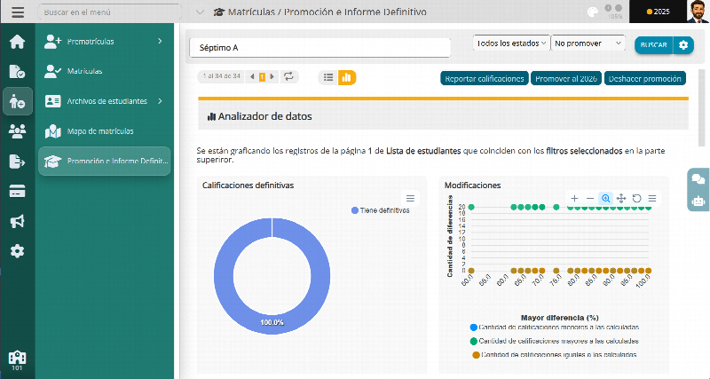This screenshot has width=710, height=379.
Task: Zoom out on Modificaciones chart
Action: pos(589,198)
